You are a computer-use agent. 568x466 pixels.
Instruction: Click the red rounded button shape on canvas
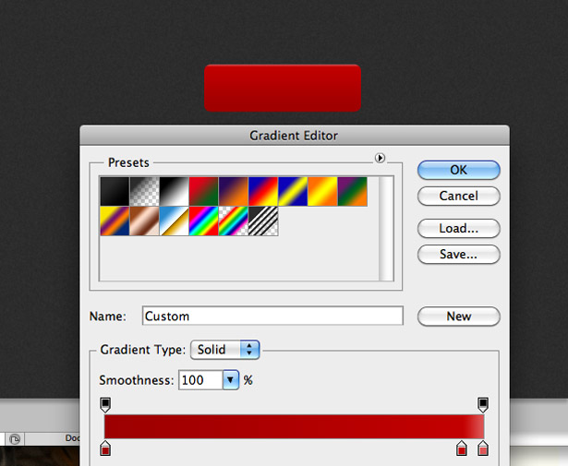[x=283, y=88]
